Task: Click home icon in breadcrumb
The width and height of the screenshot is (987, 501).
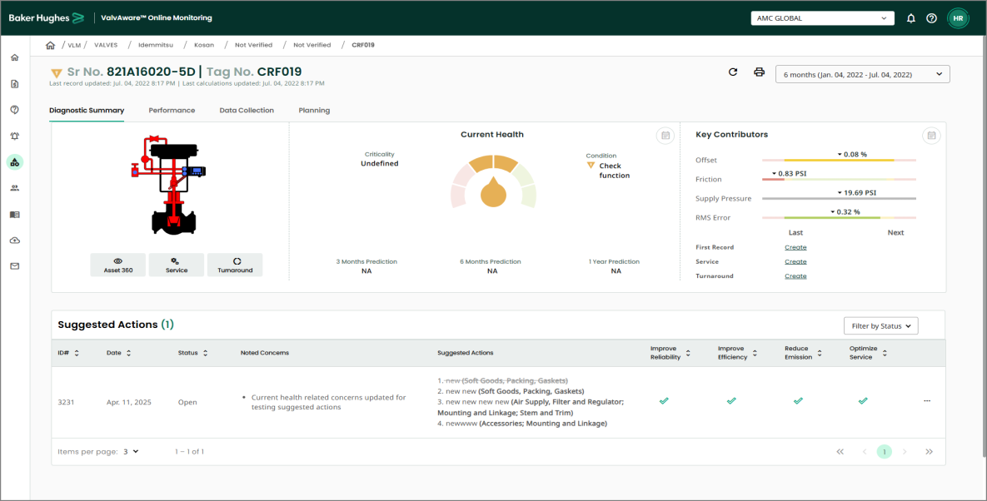Action: click(50, 45)
